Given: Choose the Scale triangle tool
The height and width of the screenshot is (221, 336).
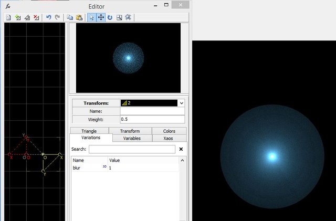Looking at the screenshot, I should pyautogui.click(x=119, y=17).
